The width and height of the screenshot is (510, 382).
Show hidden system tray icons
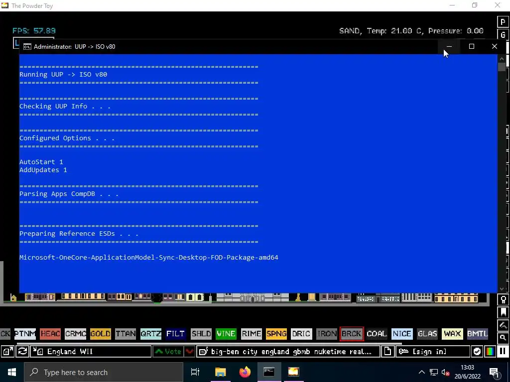(421, 372)
